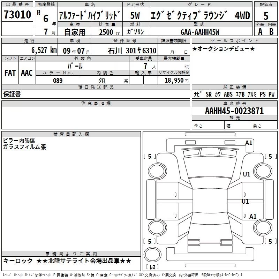The width and height of the screenshot is (279, 279).
Task: Select the U1 mark beside the front fender
Action: [247, 174]
